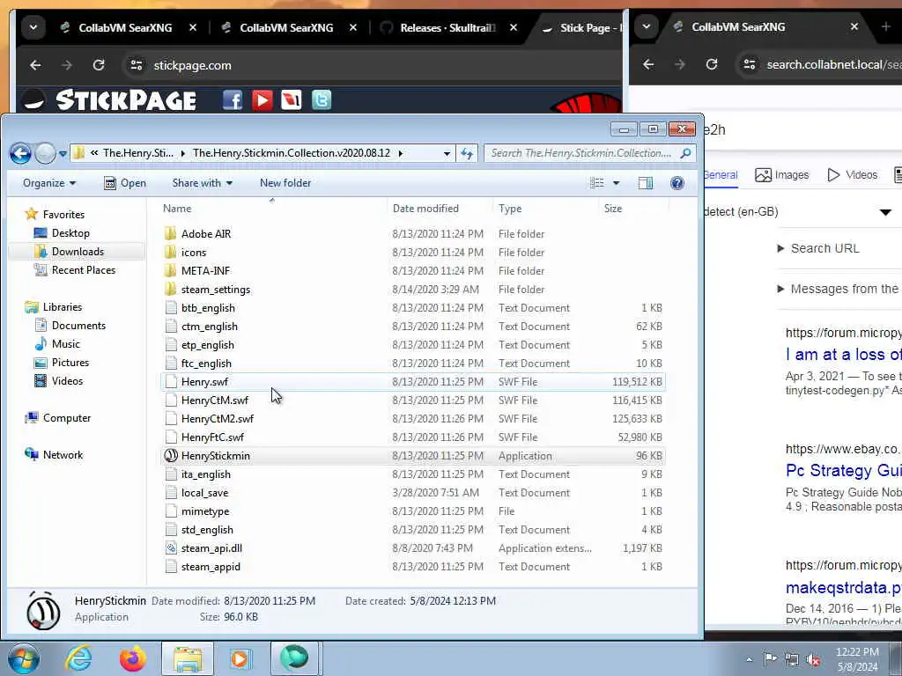The image size is (902, 676).
Task: Go back in the search.collabnet.local window
Action: [x=648, y=64]
